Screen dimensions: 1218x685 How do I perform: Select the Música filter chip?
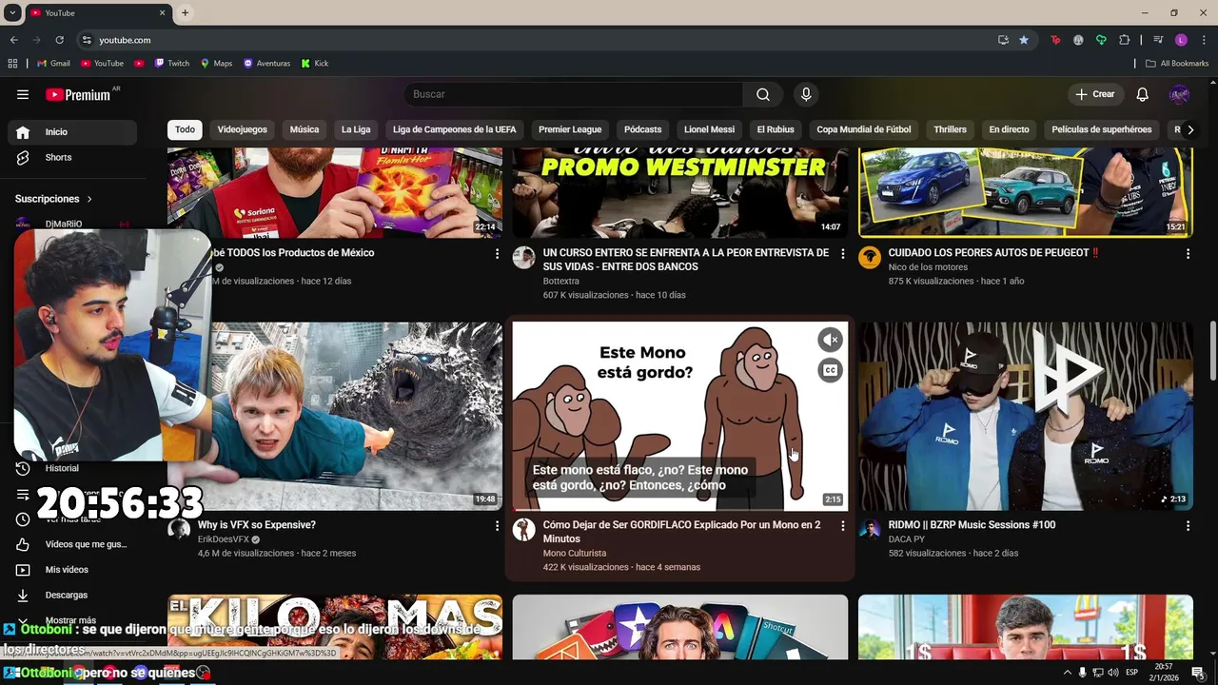(x=304, y=129)
